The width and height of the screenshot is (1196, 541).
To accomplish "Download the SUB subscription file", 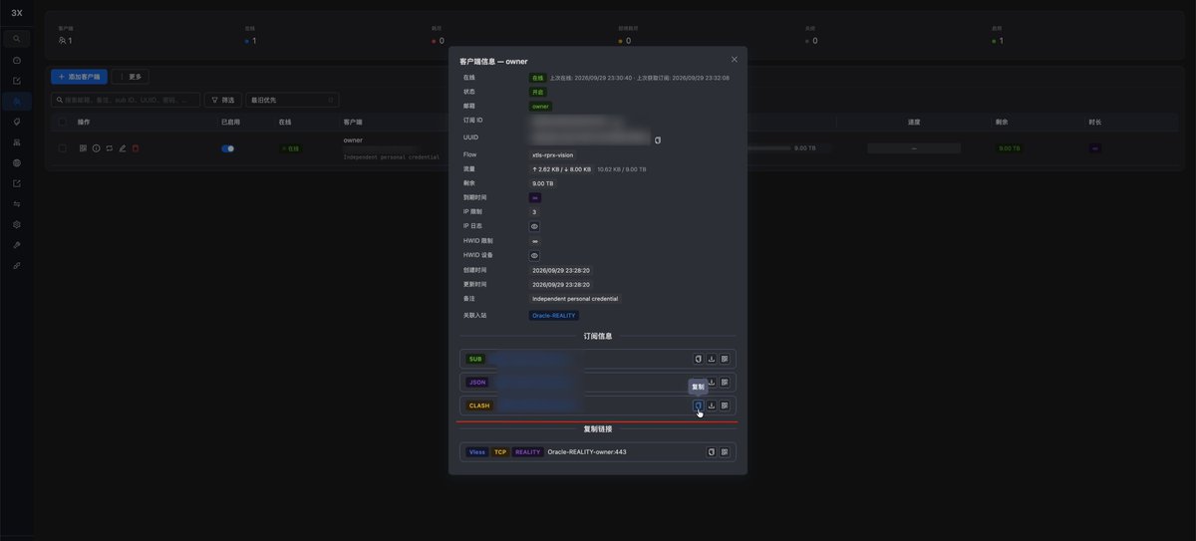I will point(712,359).
